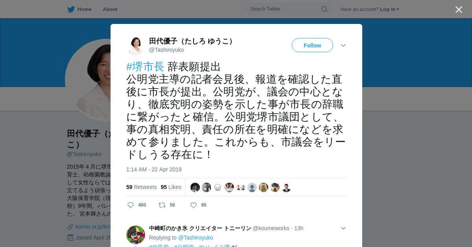The height and width of the screenshot is (247, 472).
Task: Open the Log in dropdown
Action: point(389,9)
